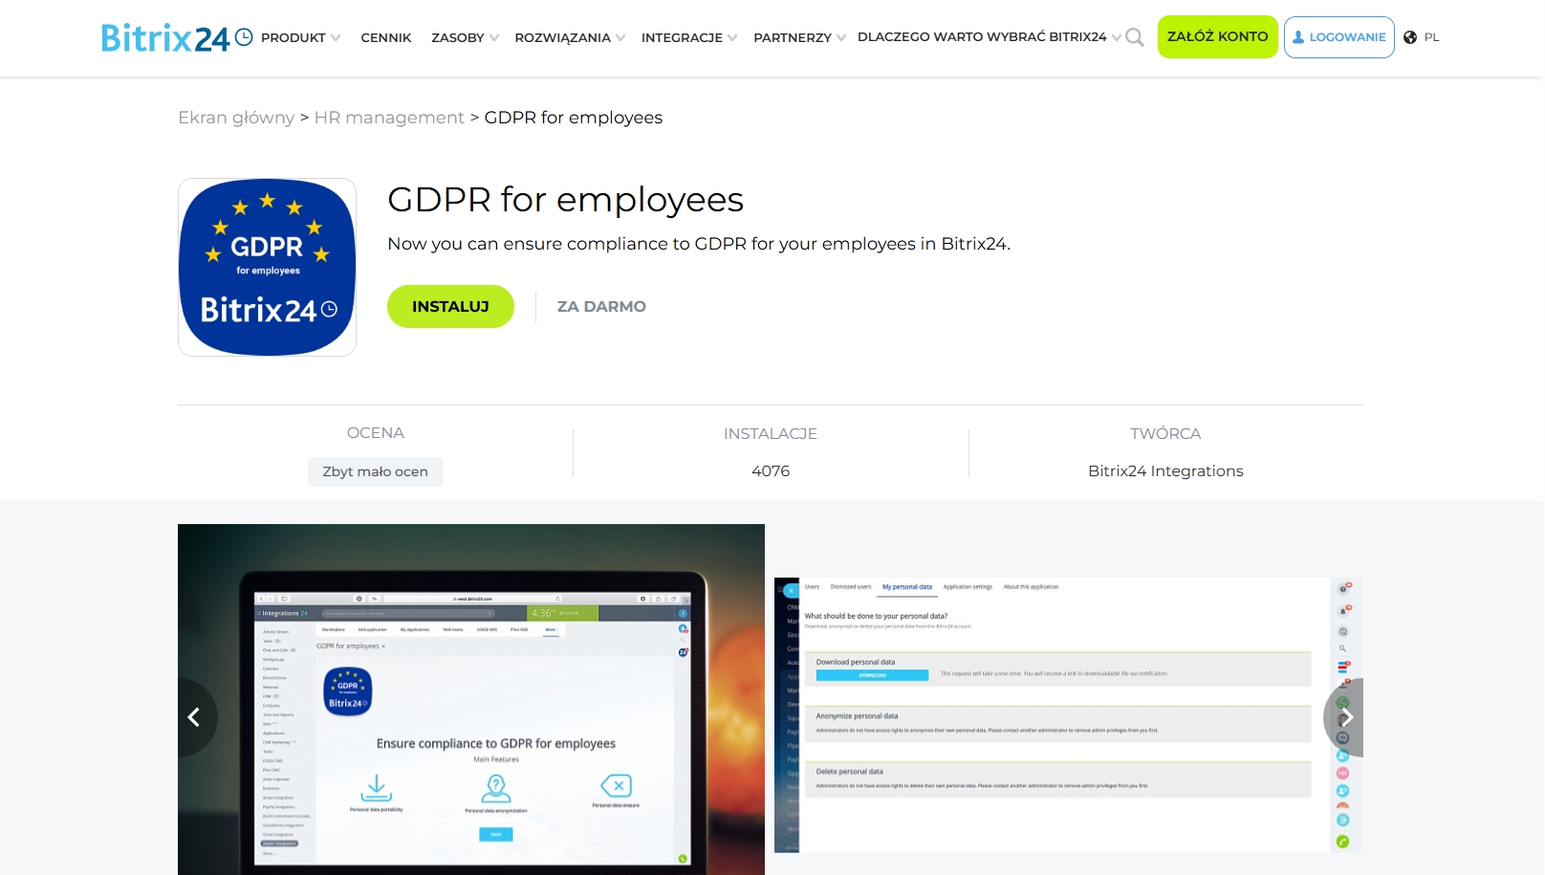Click the app description starting 'Now you can ensure'
This screenshot has width=1545, height=875.
[699, 244]
